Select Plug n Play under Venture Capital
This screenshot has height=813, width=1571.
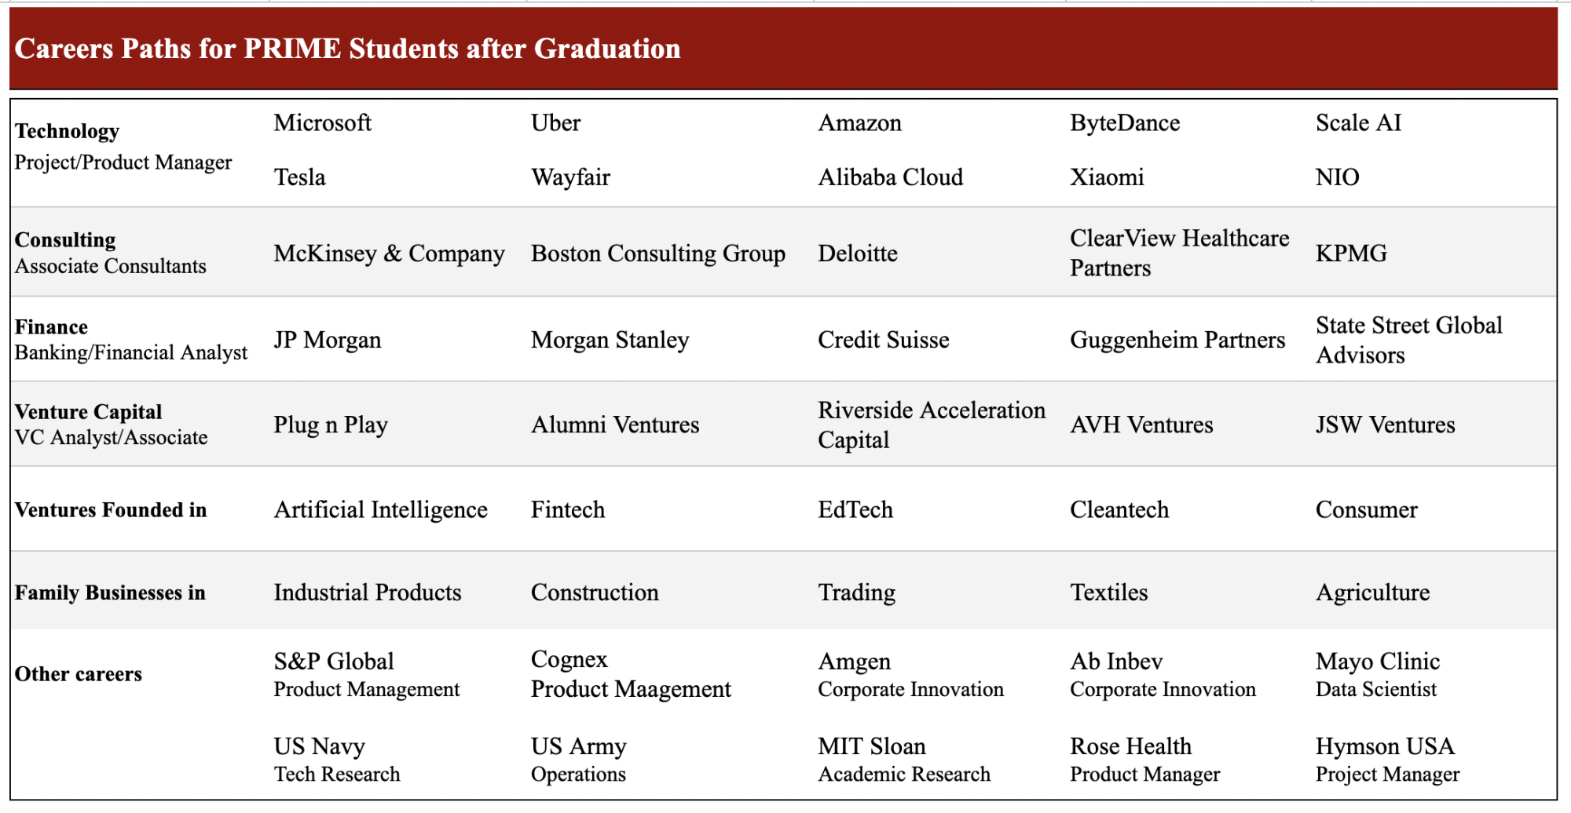pyautogui.click(x=330, y=425)
